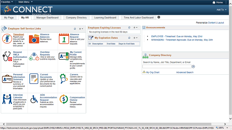Open the Interview Calendar handshake icon
This screenshot has width=232, height=130.
pyautogui.click(x=7, y=99)
